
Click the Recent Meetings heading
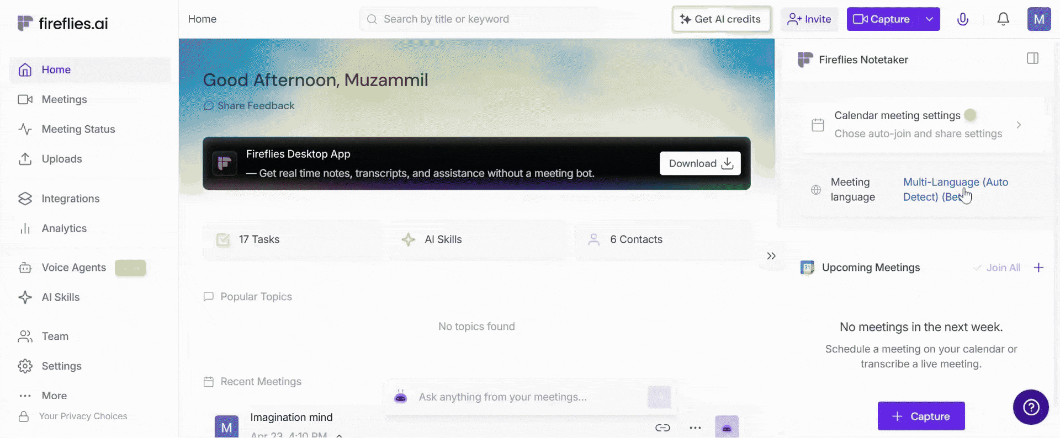(x=261, y=382)
